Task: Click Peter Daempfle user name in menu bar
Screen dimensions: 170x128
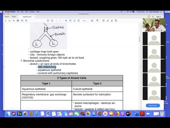Action: tap(154, 12)
